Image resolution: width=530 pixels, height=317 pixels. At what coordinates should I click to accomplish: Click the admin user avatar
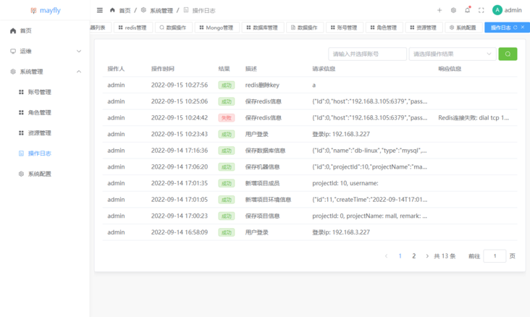click(497, 10)
